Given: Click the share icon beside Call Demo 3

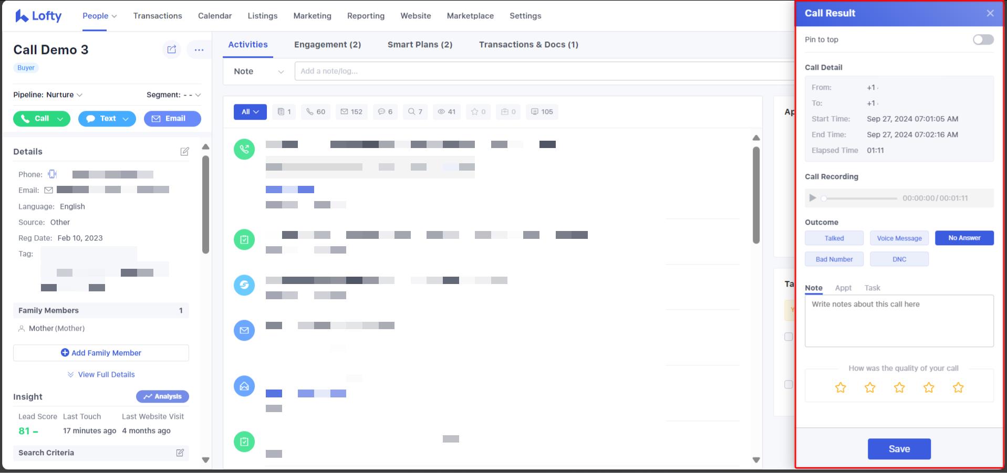Looking at the screenshot, I should click(172, 49).
